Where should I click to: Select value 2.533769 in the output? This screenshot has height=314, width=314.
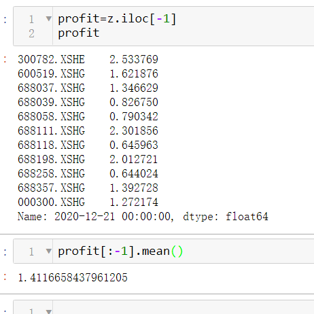coord(134,60)
